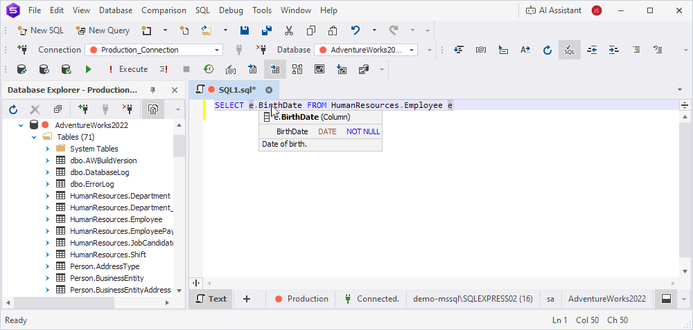Click the Save icon in toolbar

pyautogui.click(x=244, y=30)
